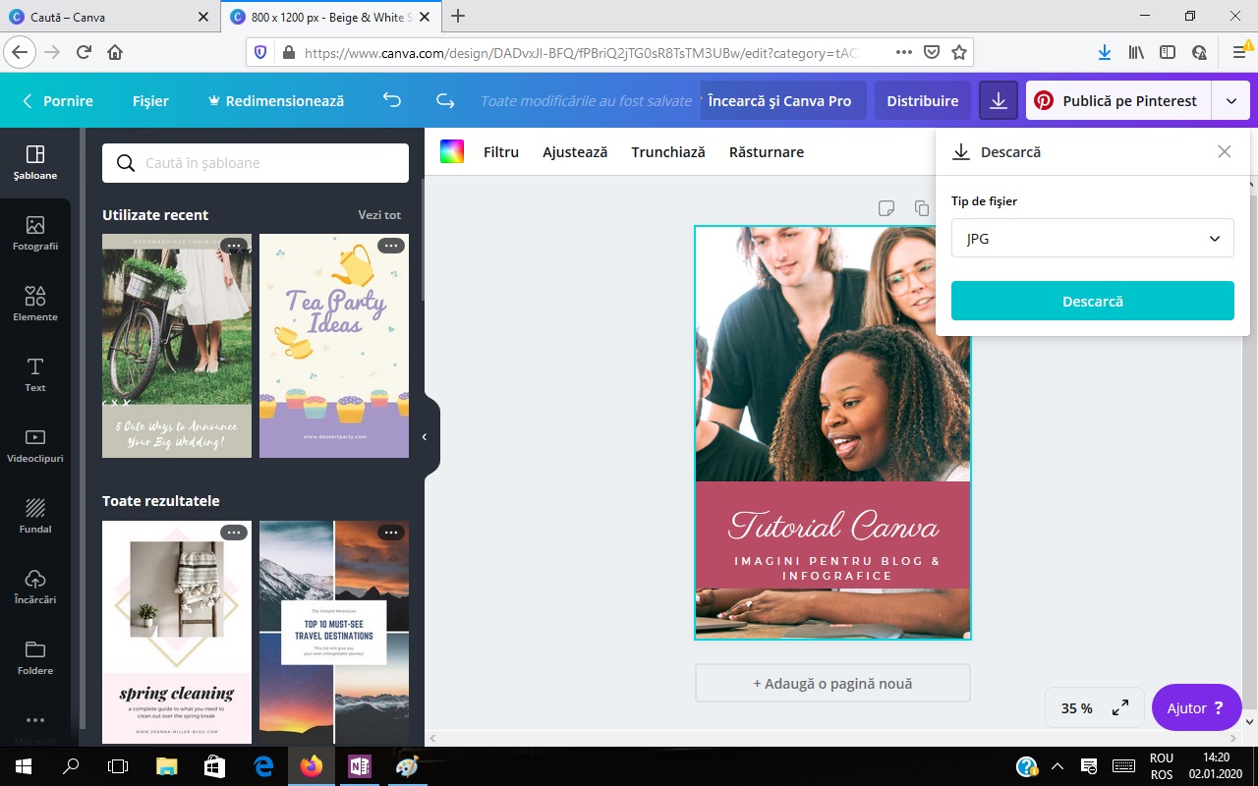
Task: Select the Text sidebar tool
Action: tap(35, 375)
